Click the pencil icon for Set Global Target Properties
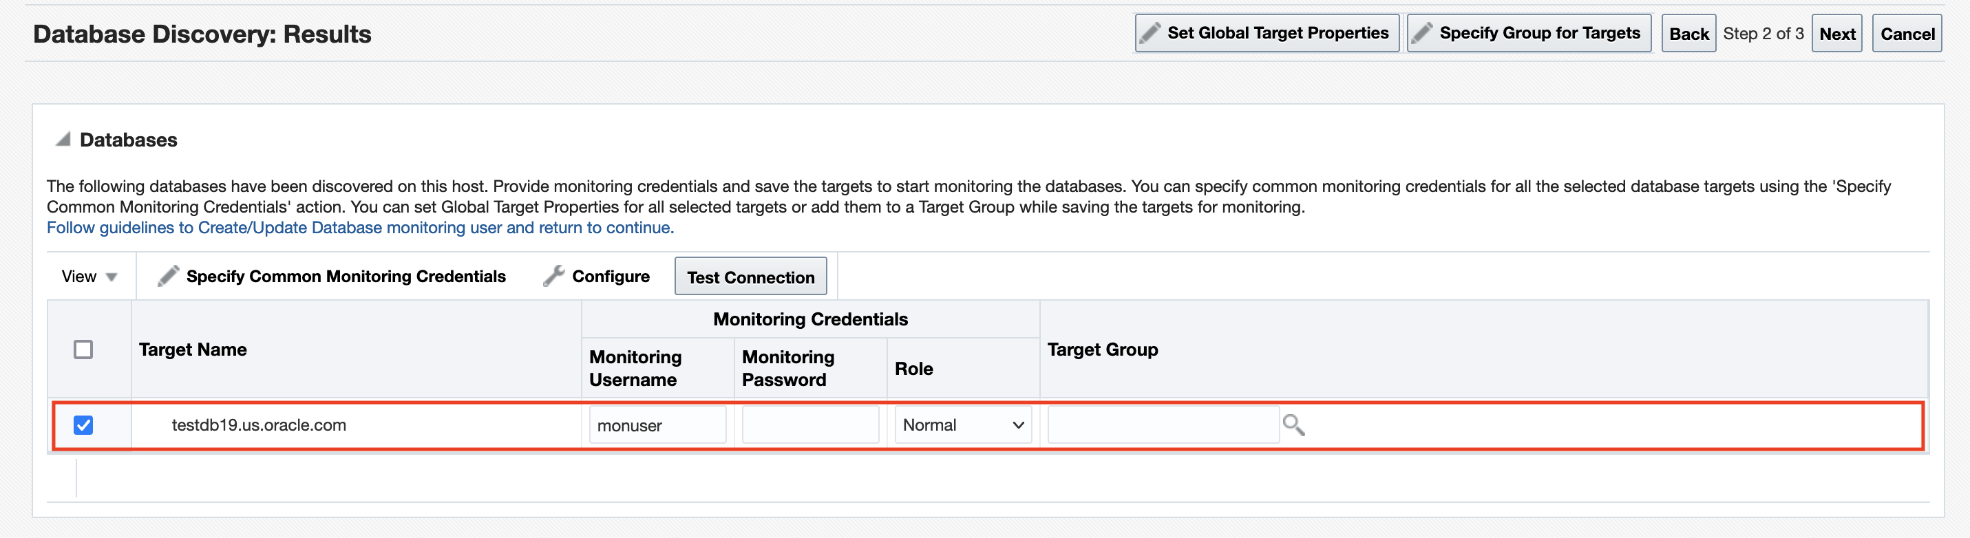The height and width of the screenshot is (538, 1970). [x=1150, y=33]
